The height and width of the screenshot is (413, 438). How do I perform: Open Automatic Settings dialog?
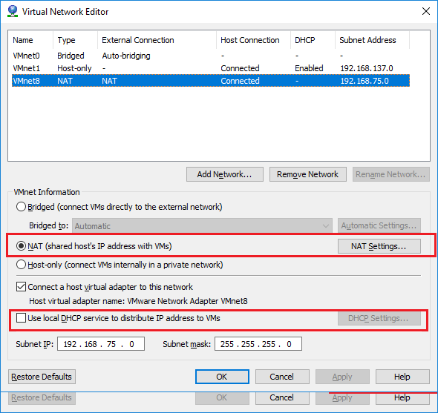coord(379,225)
